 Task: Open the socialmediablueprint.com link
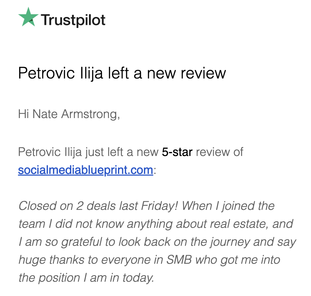pyautogui.click(x=86, y=170)
